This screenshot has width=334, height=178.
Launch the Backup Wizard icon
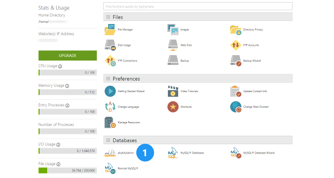tap(236, 61)
